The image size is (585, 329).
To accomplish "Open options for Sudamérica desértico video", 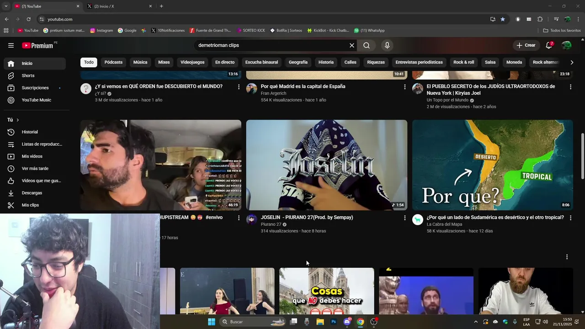I will click(570, 218).
